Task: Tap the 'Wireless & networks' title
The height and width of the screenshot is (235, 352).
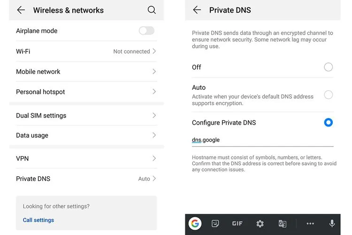Action: [x=69, y=10]
